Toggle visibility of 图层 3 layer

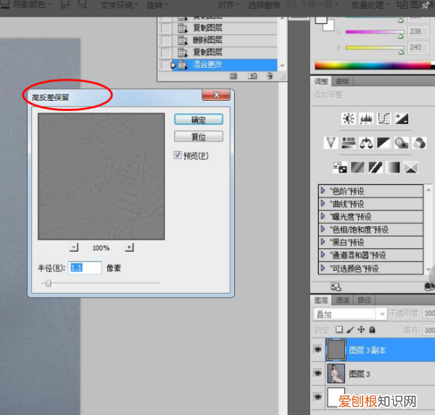(318, 374)
